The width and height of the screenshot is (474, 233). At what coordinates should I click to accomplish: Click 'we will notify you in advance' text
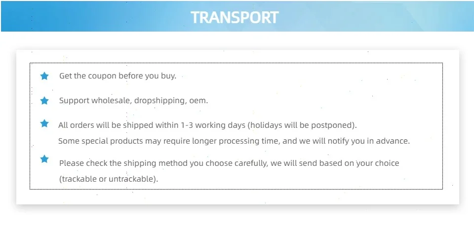[x=355, y=141]
